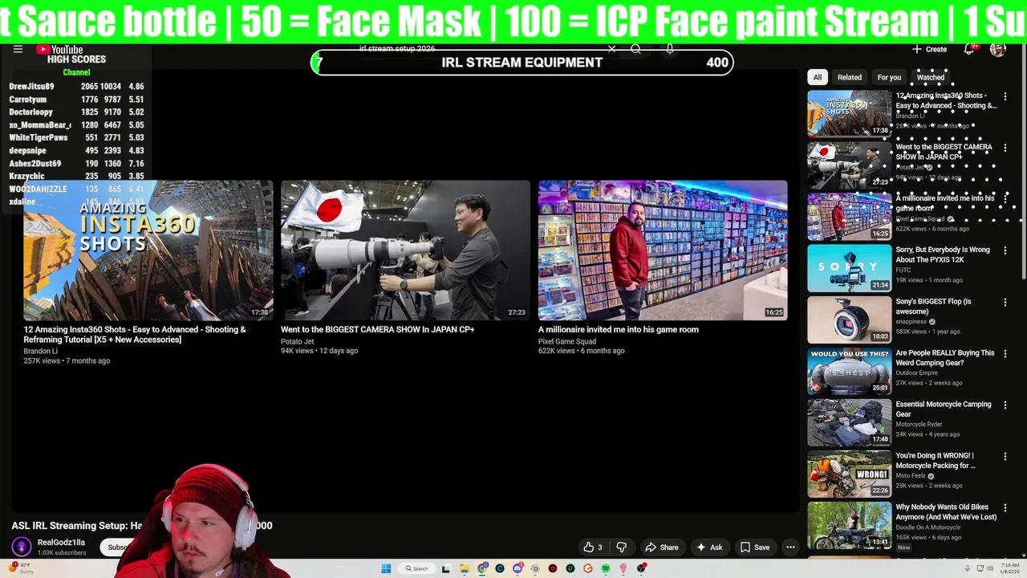Select the For you filter chip

click(889, 77)
